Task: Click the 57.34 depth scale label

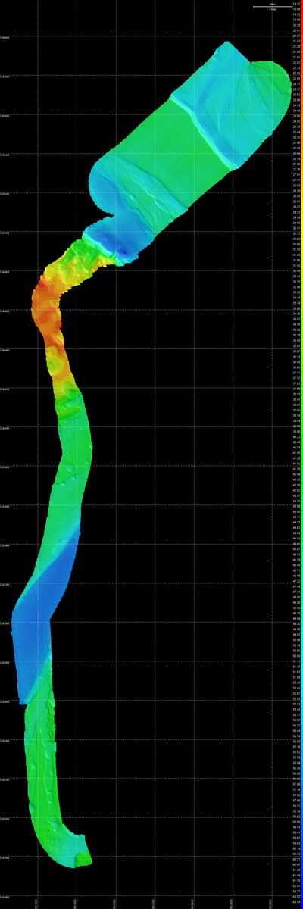Action: (295, 789)
